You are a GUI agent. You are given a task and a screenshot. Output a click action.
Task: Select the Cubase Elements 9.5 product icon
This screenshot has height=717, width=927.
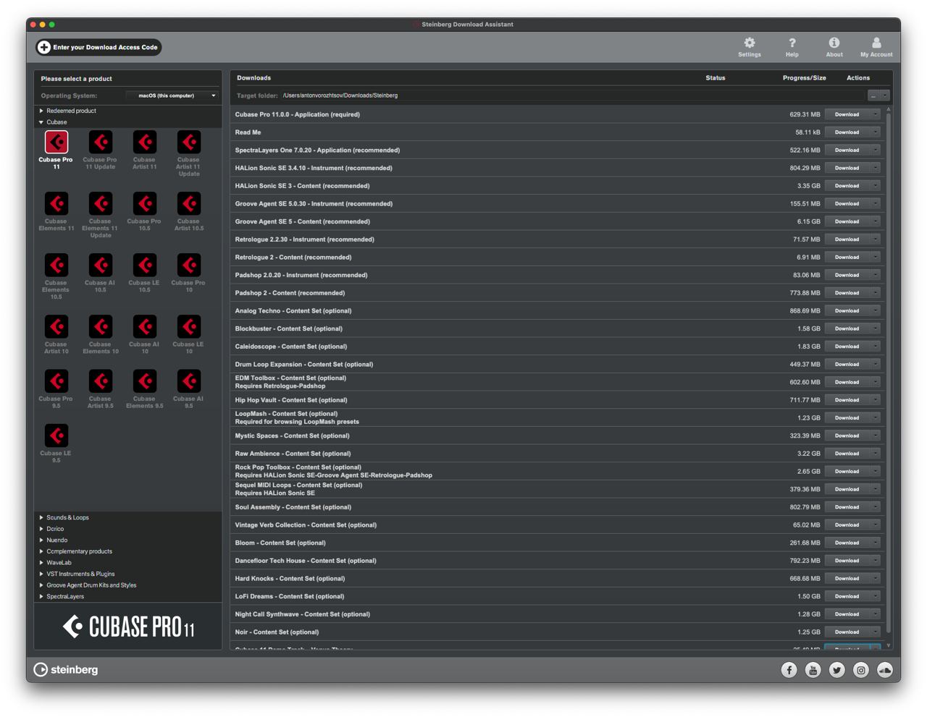coord(145,381)
